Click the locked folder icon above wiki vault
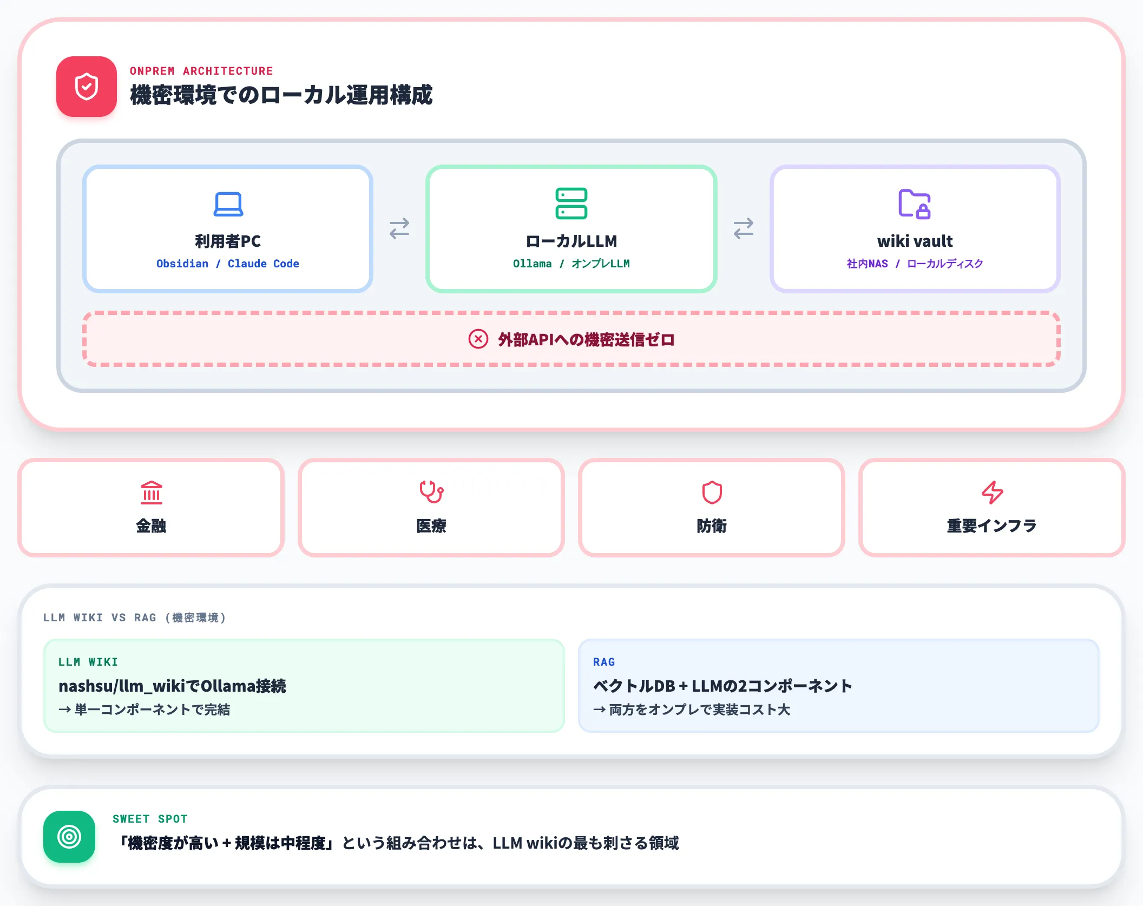Viewport: 1143px width, 906px height. click(x=915, y=203)
